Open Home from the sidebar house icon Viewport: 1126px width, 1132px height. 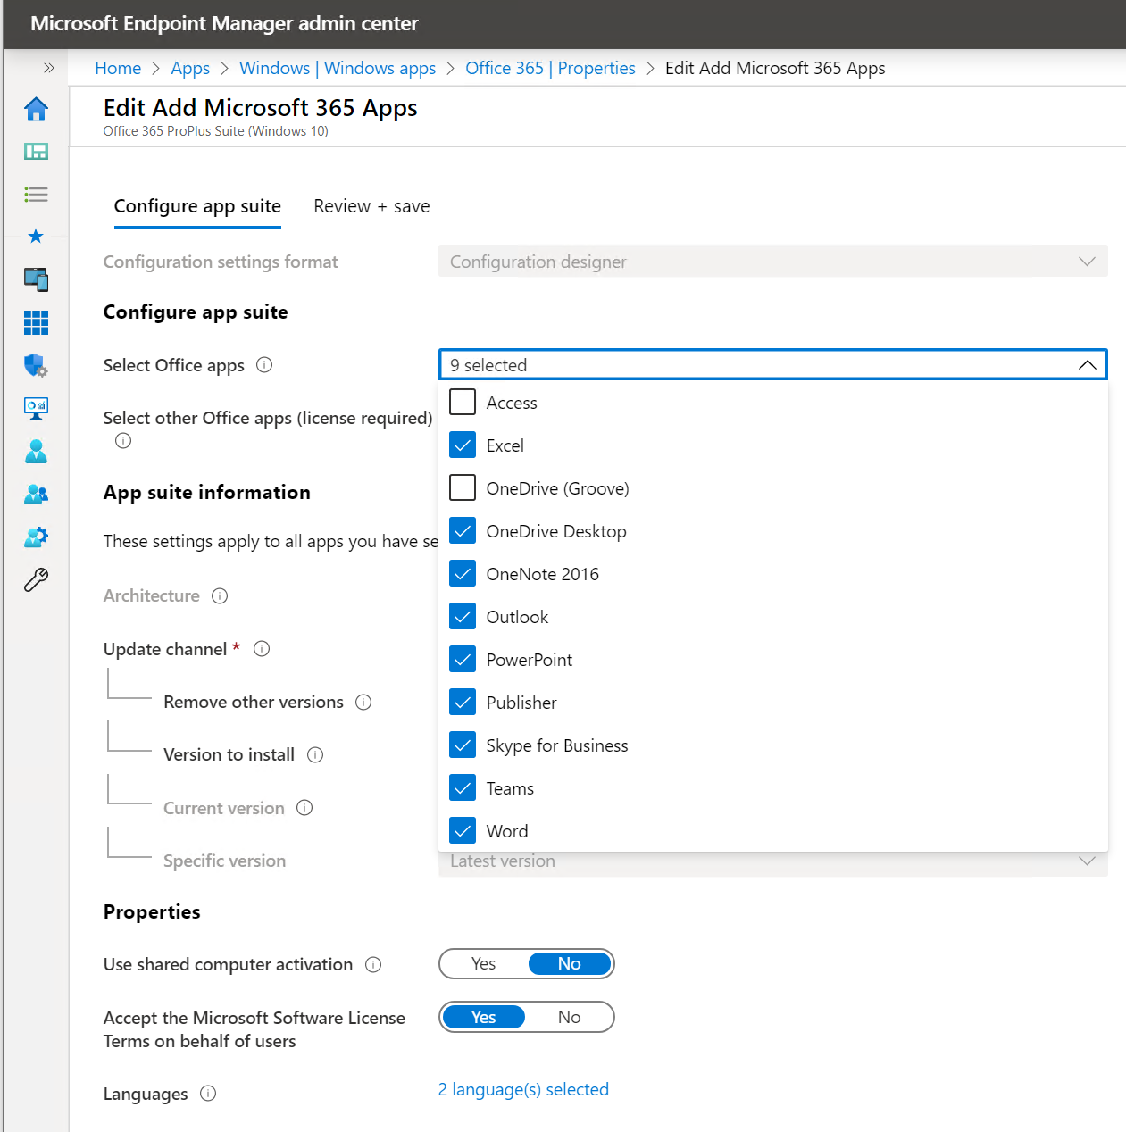36,109
